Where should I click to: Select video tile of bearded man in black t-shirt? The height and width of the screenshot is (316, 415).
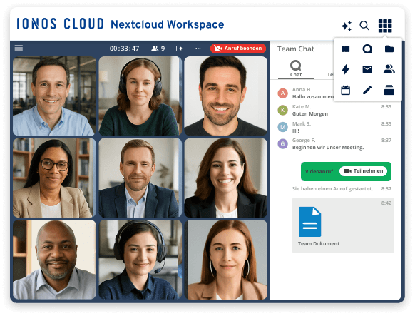(x=226, y=96)
